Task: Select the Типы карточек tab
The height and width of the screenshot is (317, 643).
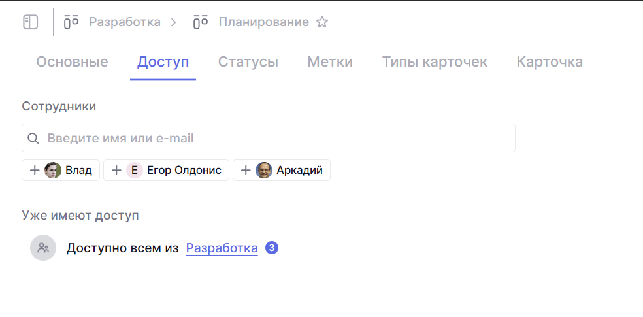Action: tap(435, 62)
